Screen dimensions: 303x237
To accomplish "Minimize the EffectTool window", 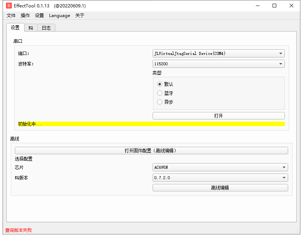I will pos(258,6).
